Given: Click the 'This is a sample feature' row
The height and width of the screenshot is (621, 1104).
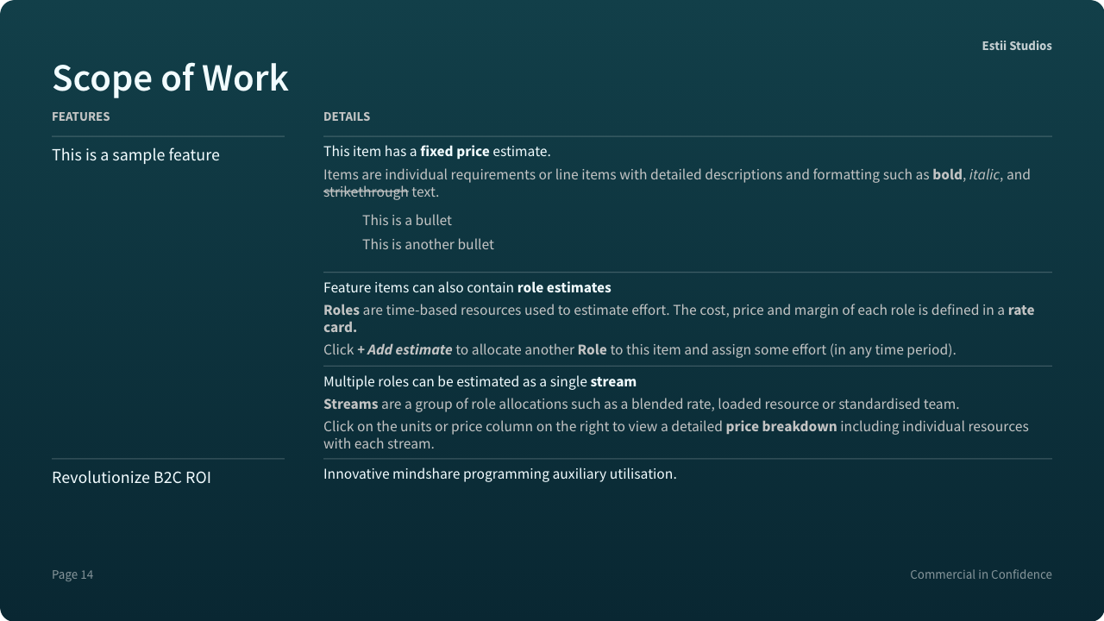Looking at the screenshot, I should (x=135, y=155).
